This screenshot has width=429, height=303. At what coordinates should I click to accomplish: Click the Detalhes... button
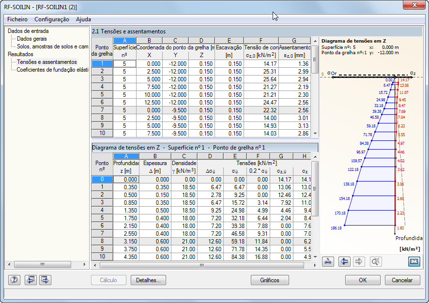(148, 280)
